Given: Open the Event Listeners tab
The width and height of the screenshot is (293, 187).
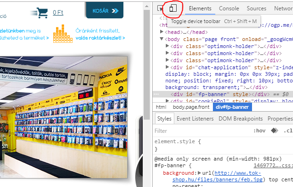Looking at the screenshot, I should tap(195, 119).
